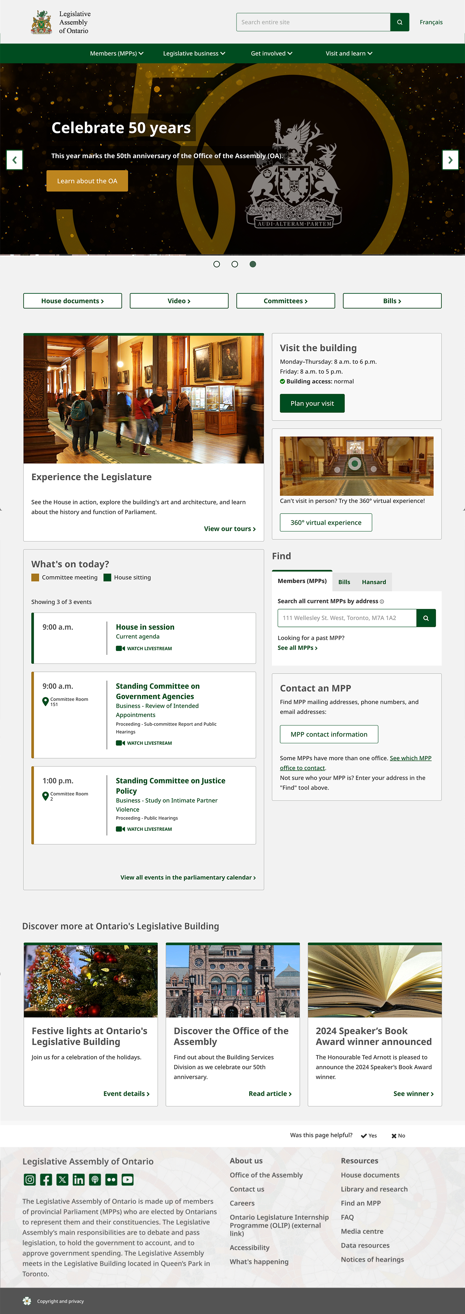Screen dimensions: 465x1314
Task: Click 'Read article' on Office of Assembly card
Action: click(x=270, y=1094)
